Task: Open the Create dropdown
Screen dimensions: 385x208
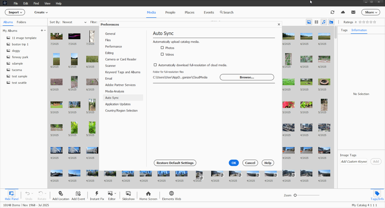Action: [41, 12]
